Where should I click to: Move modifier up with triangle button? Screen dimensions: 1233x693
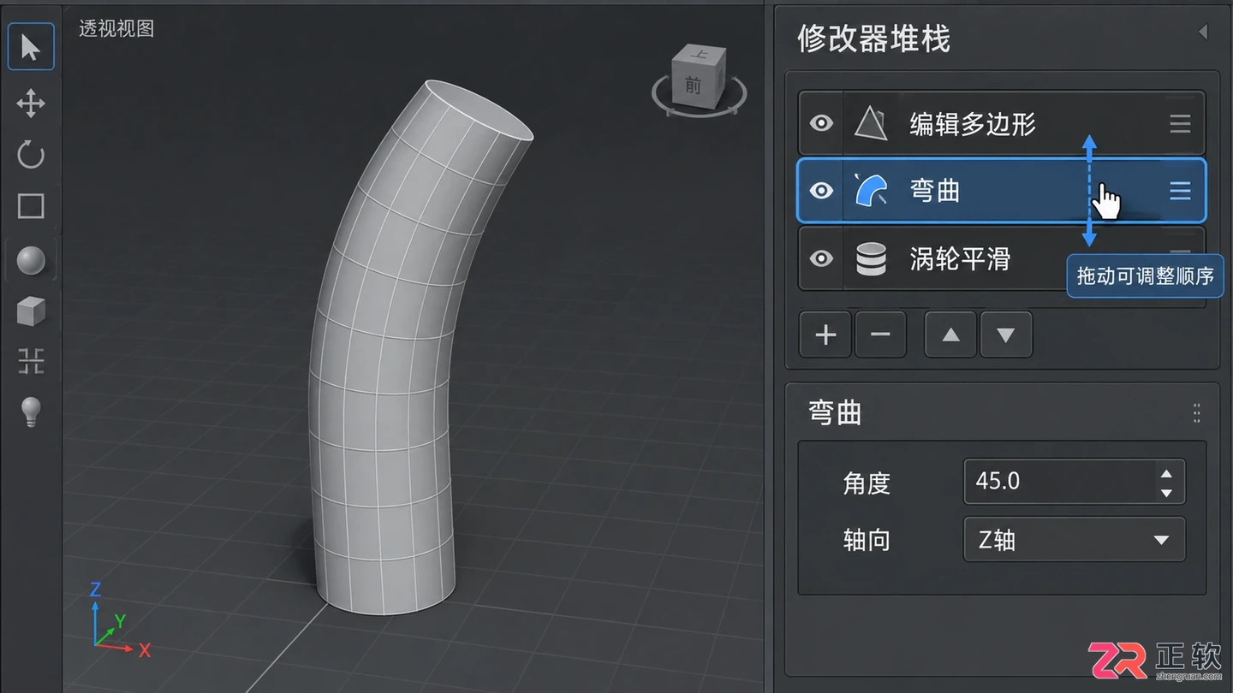(x=951, y=334)
